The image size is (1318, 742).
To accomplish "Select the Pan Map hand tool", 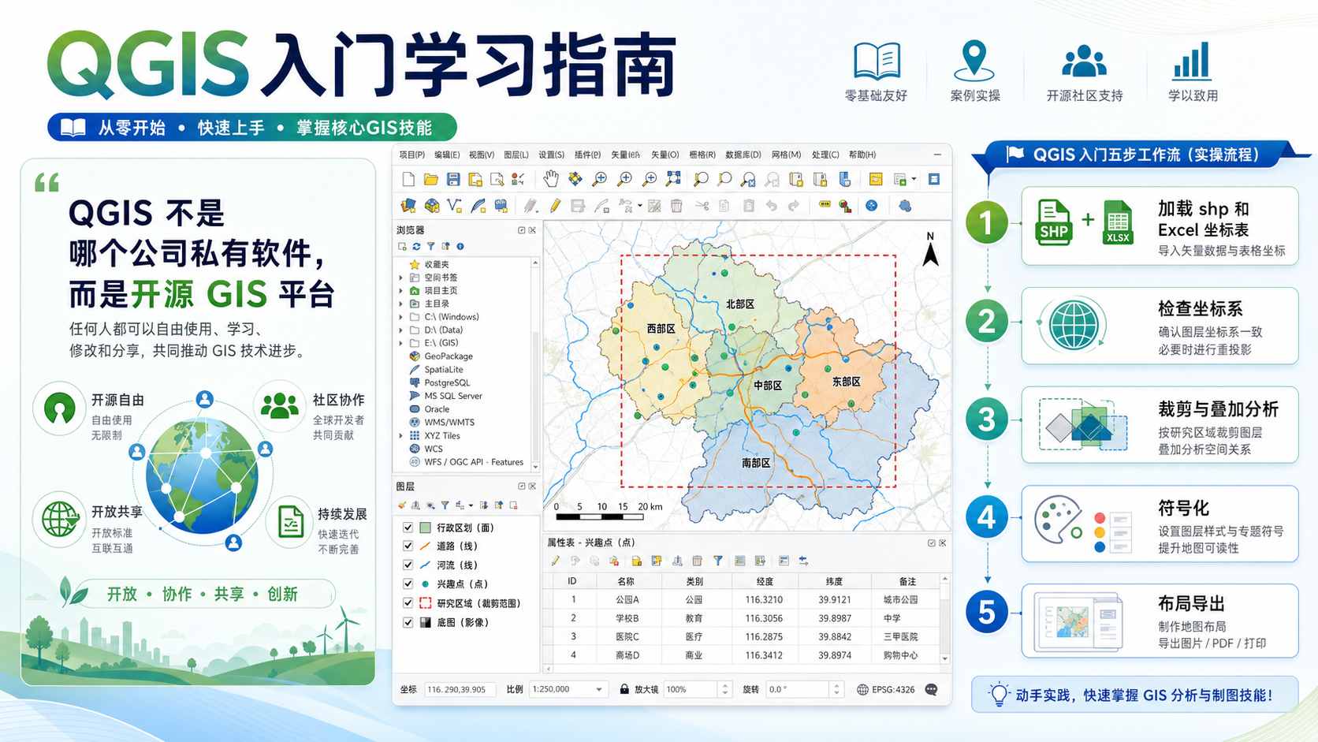I will (x=550, y=179).
